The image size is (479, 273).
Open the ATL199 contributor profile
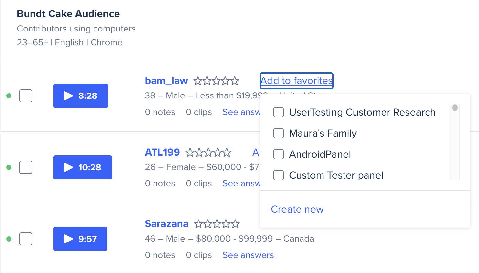162,152
